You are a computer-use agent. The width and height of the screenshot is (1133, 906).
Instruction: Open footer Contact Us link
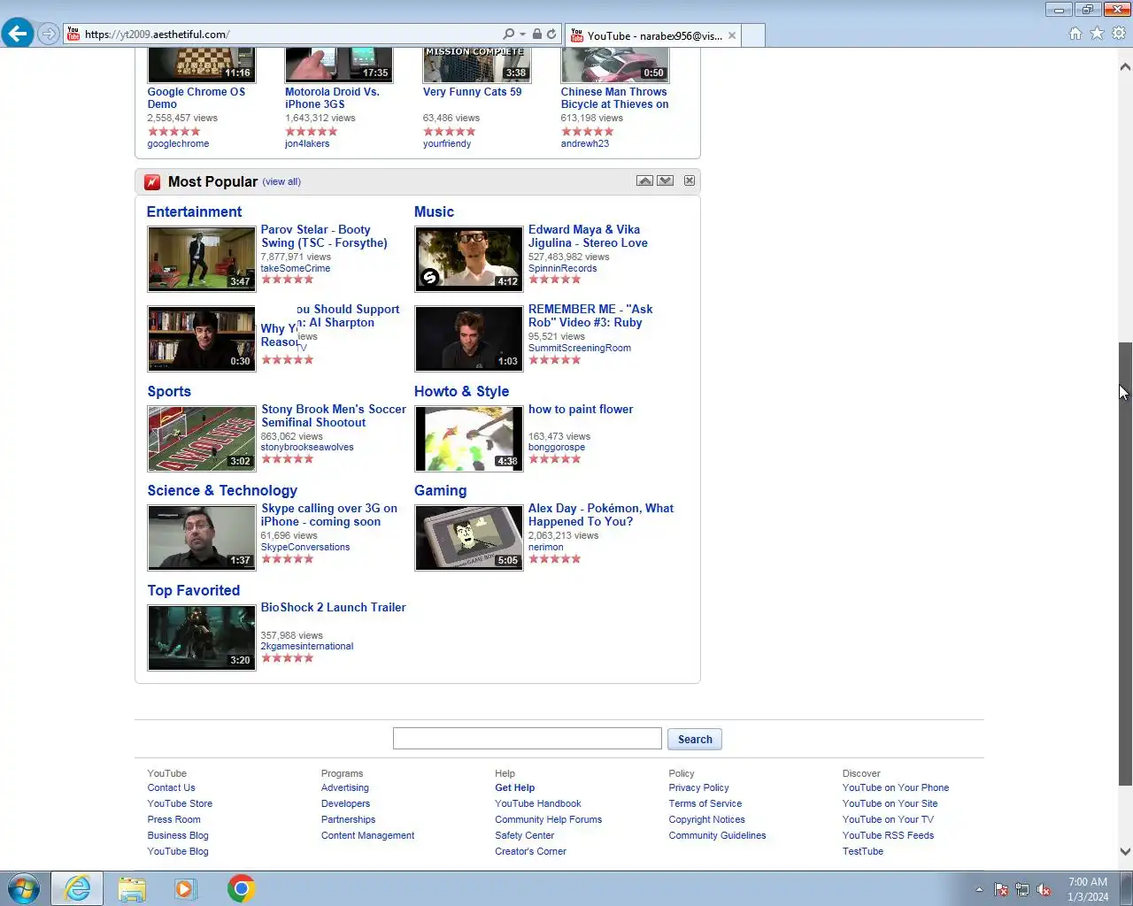click(171, 787)
